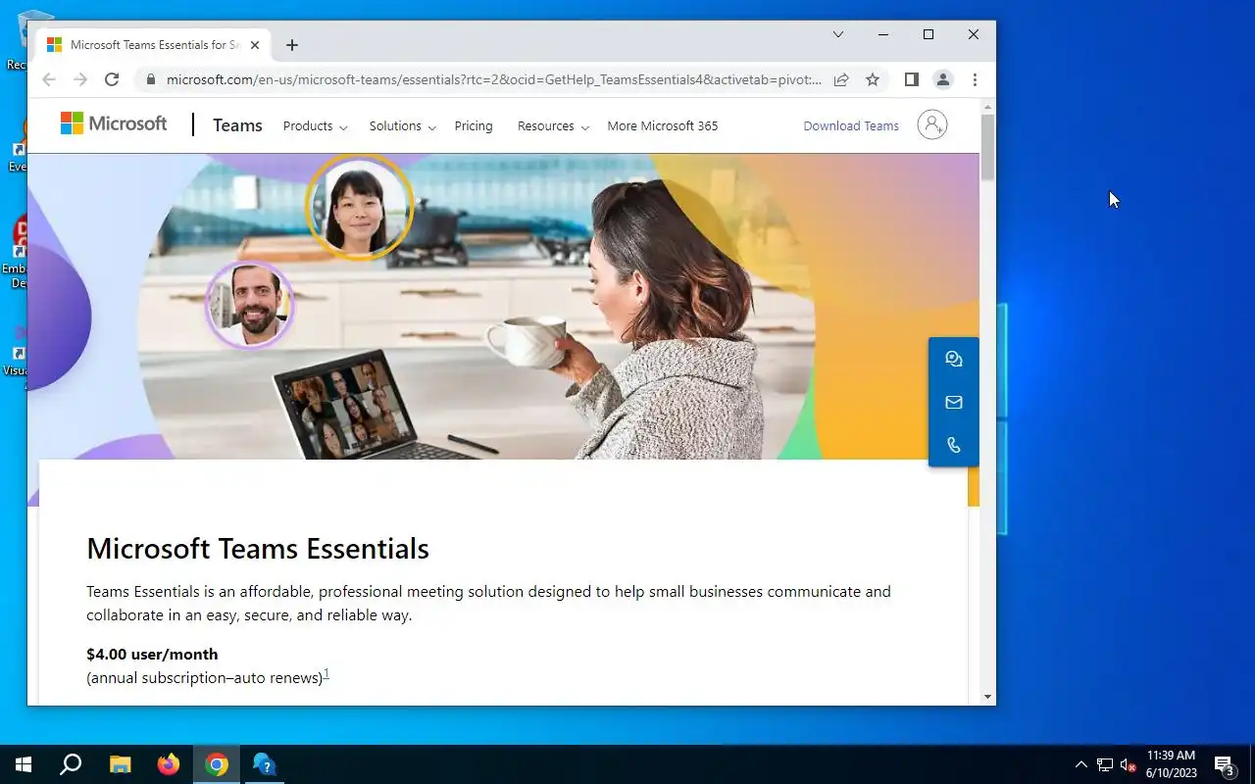Open network status tray icon
The width and height of the screenshot is (1255, 784).
(1105, 764)
